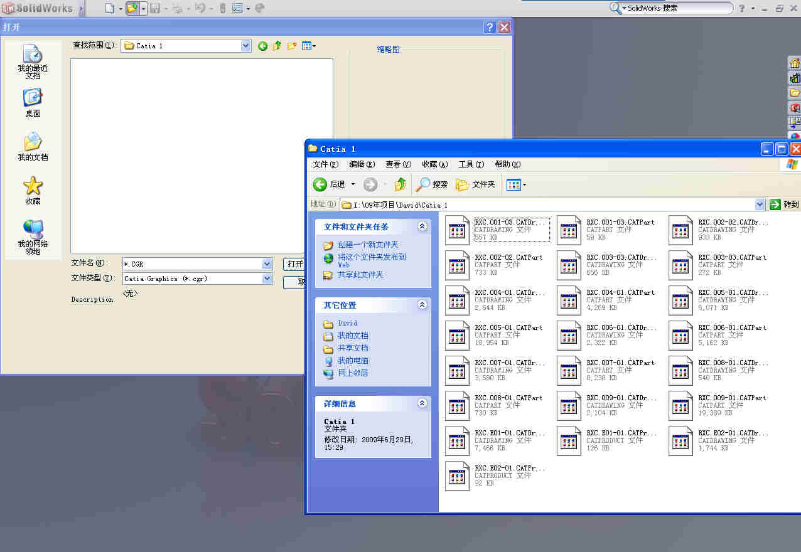Expand the 文件类型 Catia Graphics dropdown
This screenshot has height=552, width=801.
(x=267, y=279)
